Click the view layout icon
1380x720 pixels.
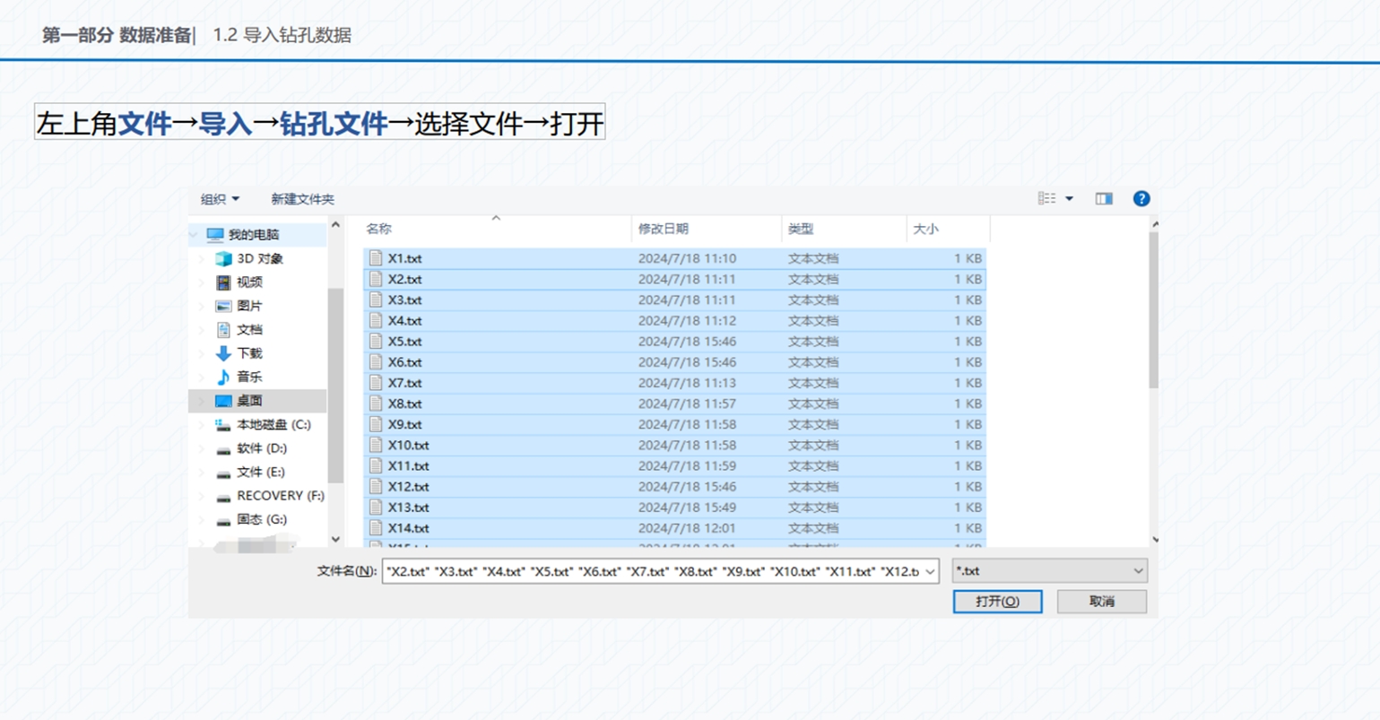click(x=1046, y=199)
